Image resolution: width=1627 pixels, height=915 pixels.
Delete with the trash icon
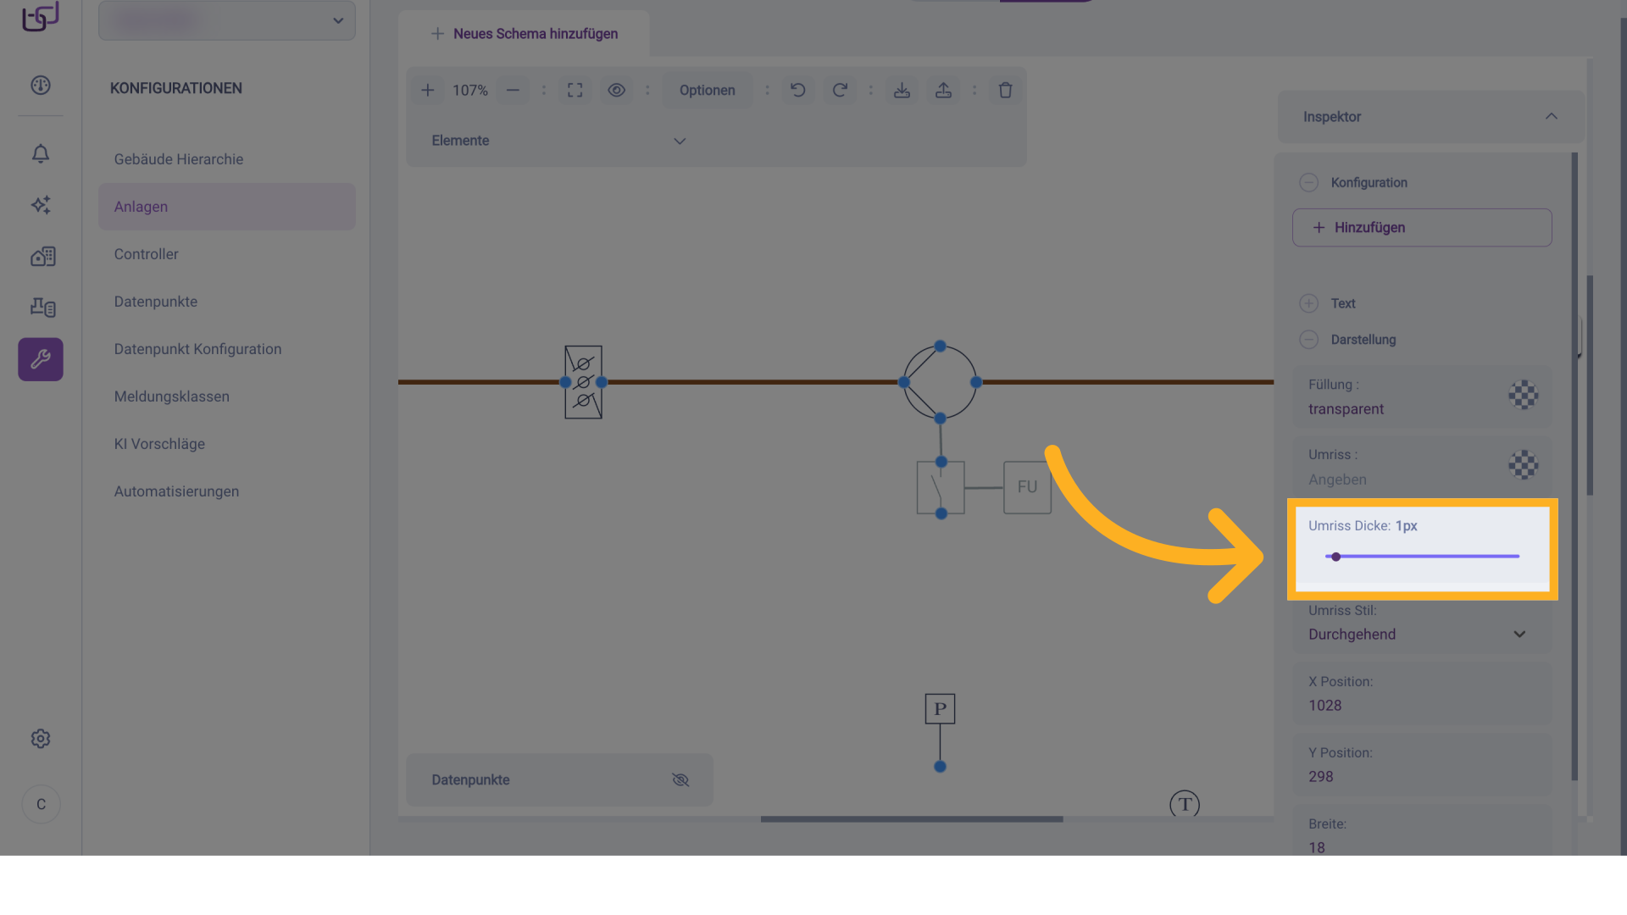(1005, 90)
